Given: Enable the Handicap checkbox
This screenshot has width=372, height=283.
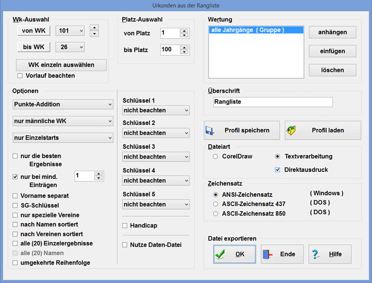Looking at the screenshot, I should coord(126,226).
